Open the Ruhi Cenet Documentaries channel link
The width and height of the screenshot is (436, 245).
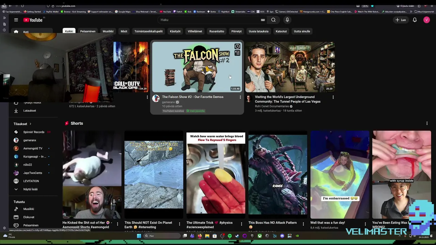click(272, 106)
